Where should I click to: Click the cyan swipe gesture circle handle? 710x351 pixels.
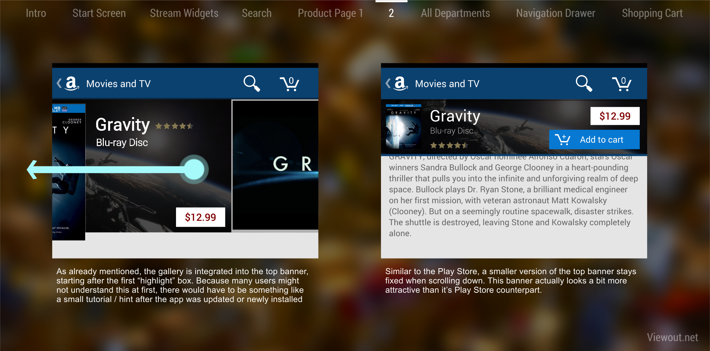(194, 169)
